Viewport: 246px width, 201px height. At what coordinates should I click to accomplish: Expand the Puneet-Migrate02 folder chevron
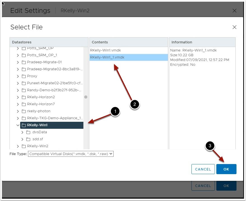tap(18, 83)
